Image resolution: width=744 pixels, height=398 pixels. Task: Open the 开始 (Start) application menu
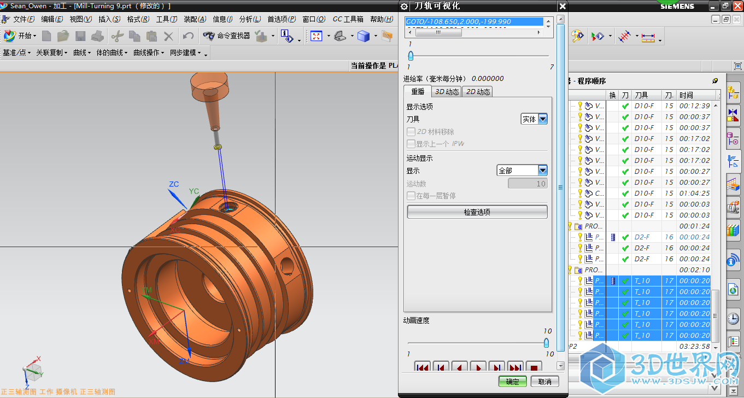(x=20, y=36)
